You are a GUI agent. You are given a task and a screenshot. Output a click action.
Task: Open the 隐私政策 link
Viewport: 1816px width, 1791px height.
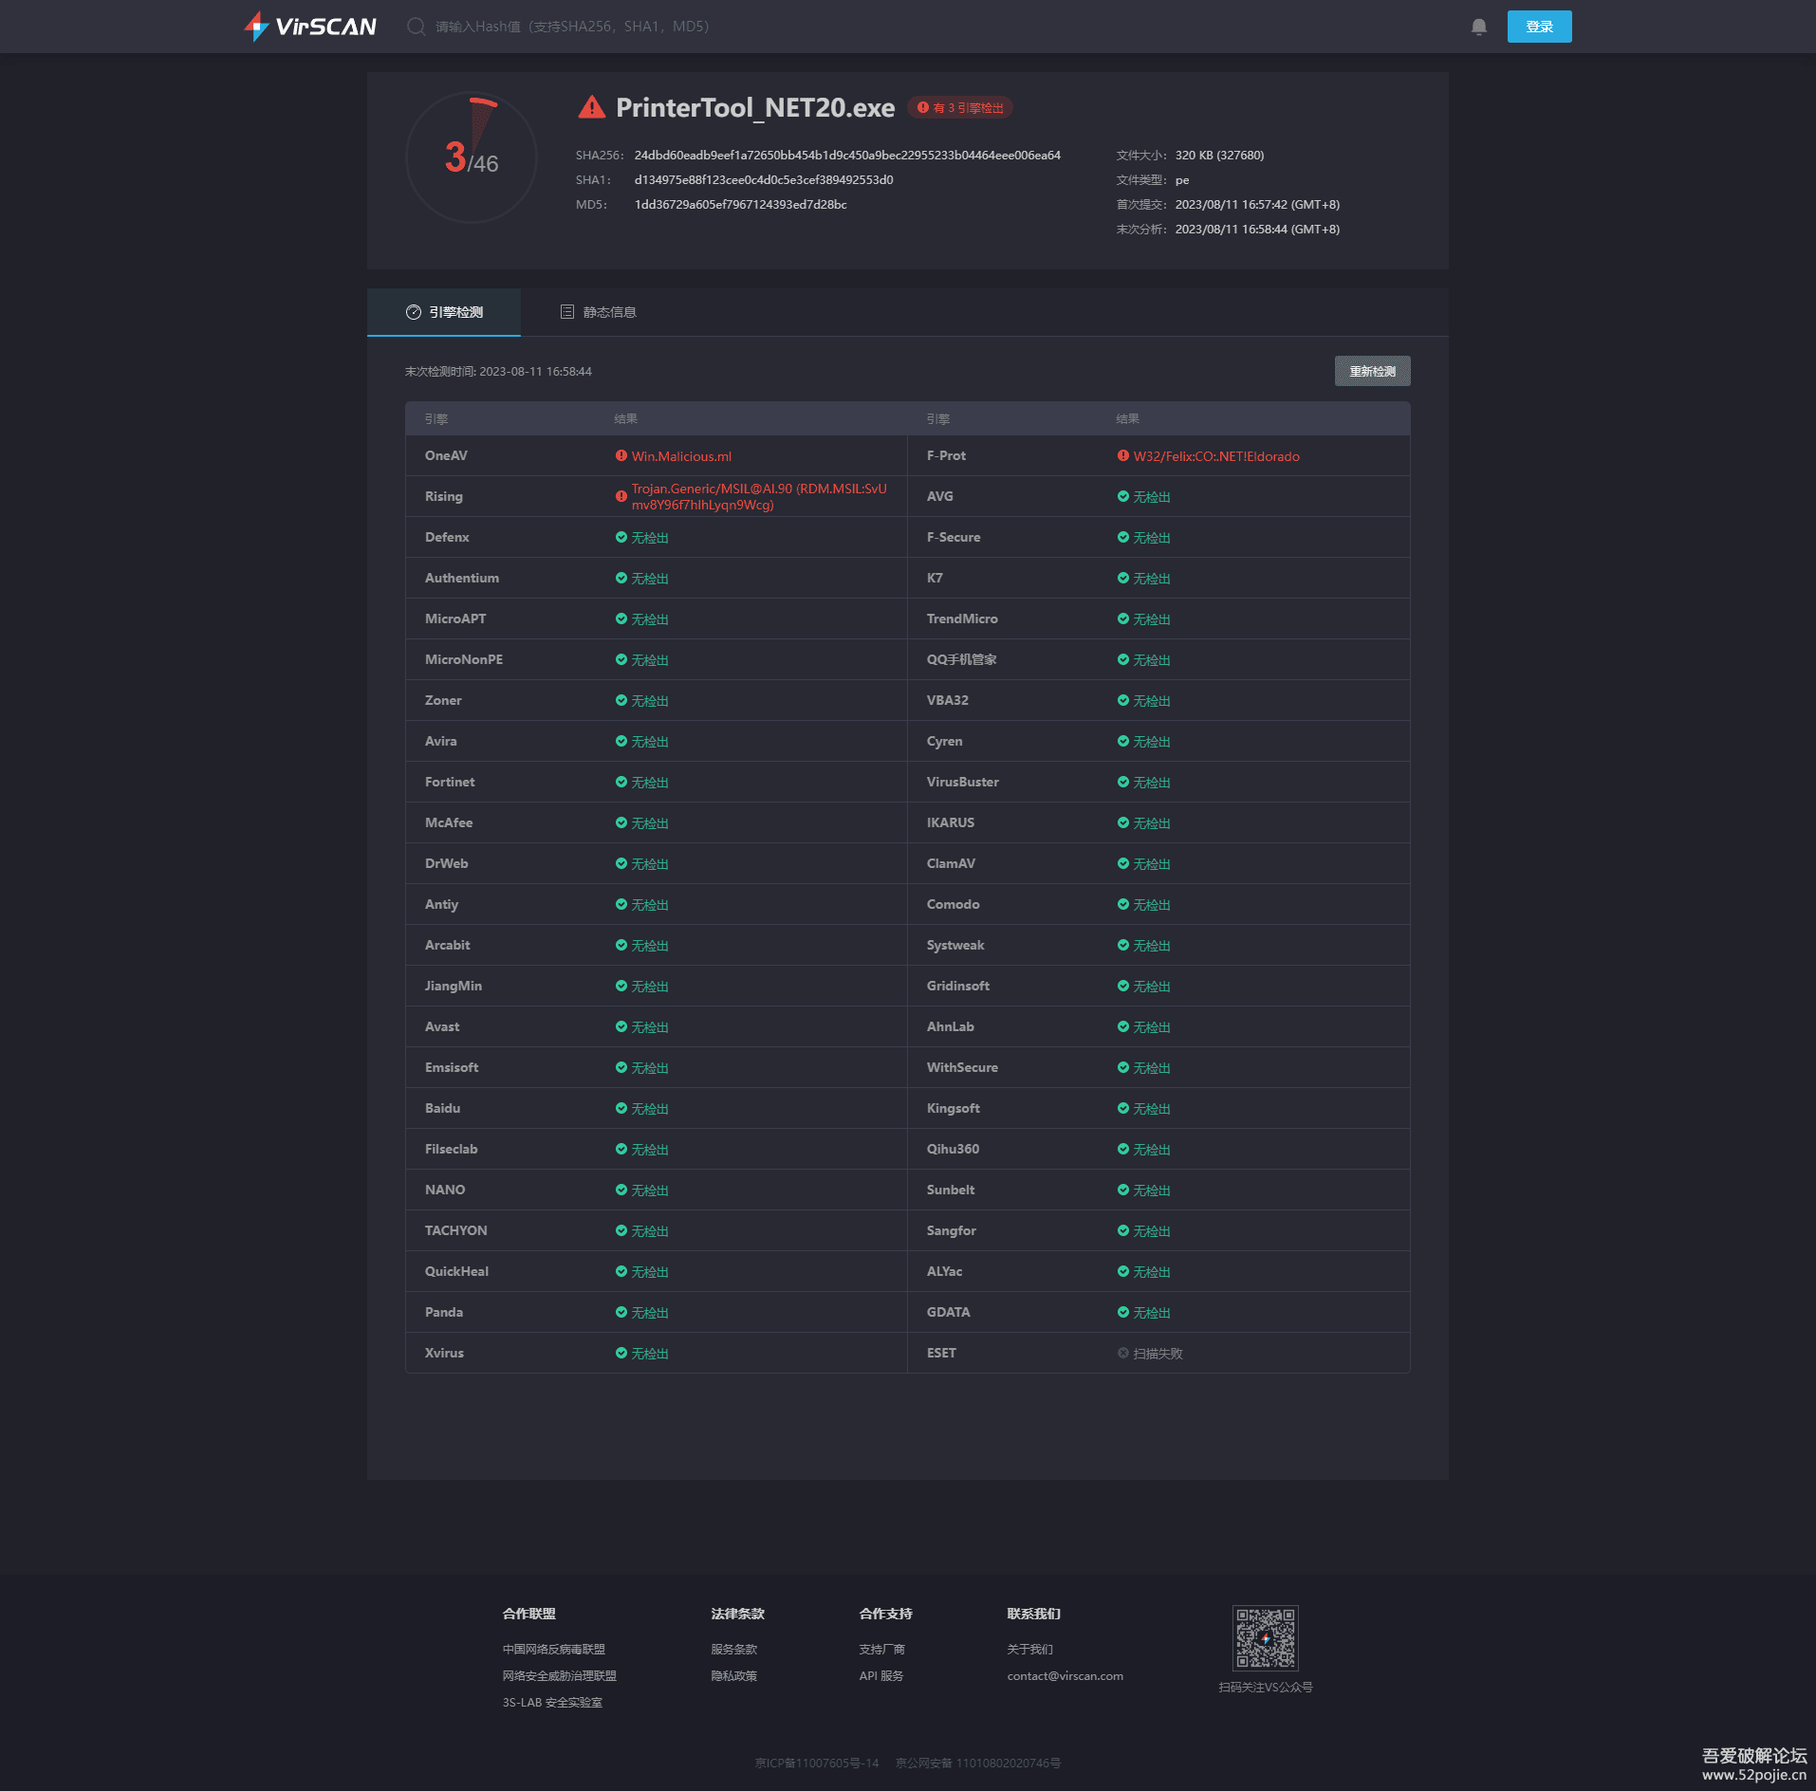(x=734, y=1676)
